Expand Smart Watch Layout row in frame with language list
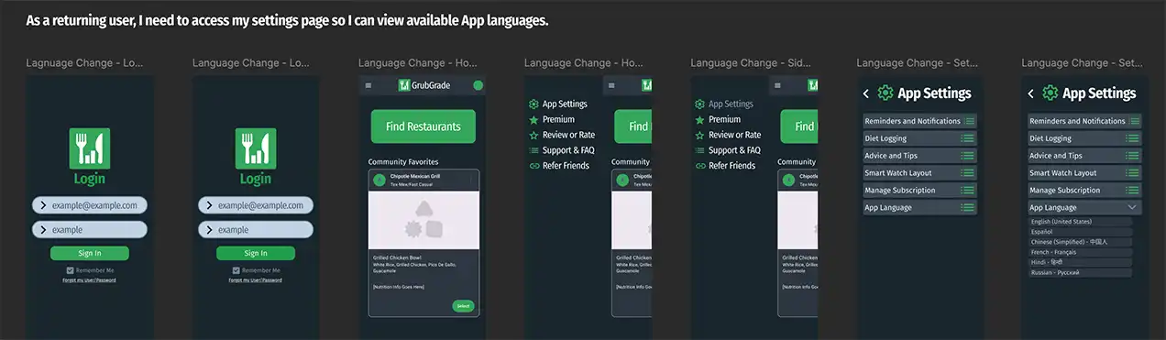Viewport: 1166px width, 340px height. 1085,173
